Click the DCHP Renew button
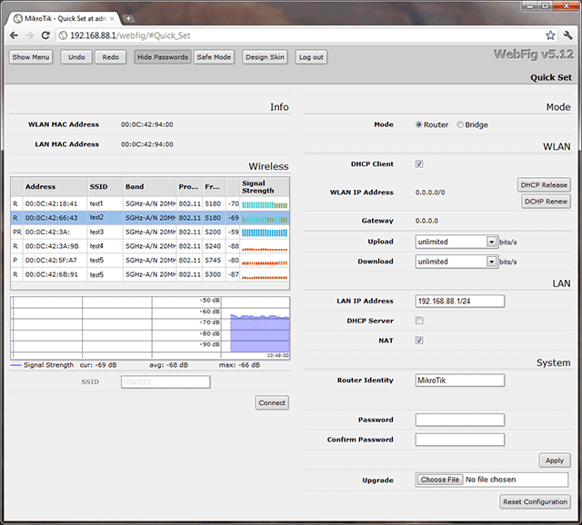This screenshot has width=582, height=525. (546, 202)
